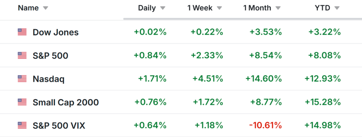Select the Daily column header

[x=147, y=8]
